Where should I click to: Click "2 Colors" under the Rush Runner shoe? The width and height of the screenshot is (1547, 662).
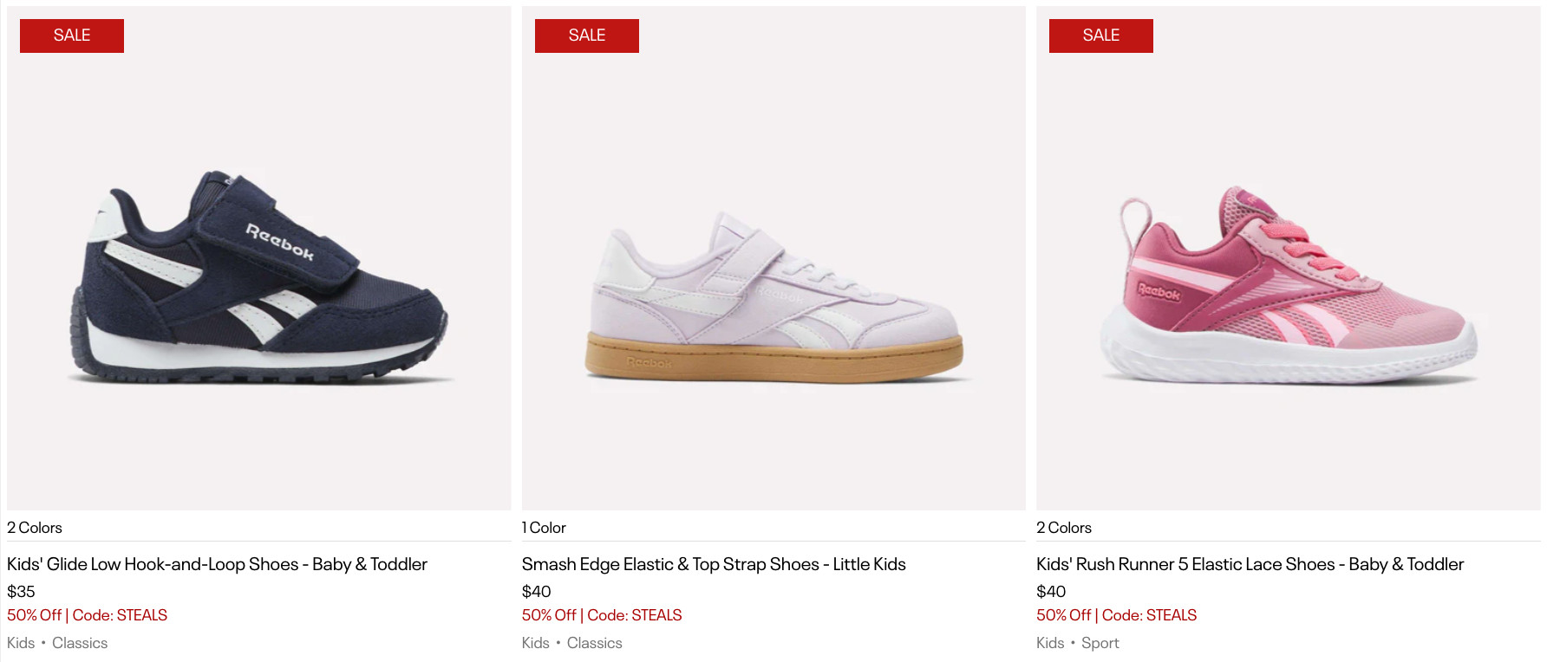[1064, 528]
